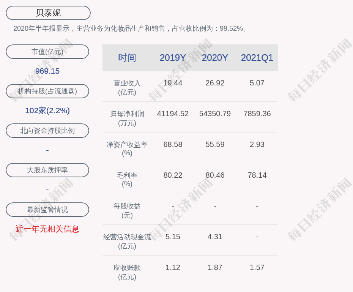Click the 102家(2.2%) institutional holding value
Viewport: 353px width, 292px height.
click(x=47, y=110)
